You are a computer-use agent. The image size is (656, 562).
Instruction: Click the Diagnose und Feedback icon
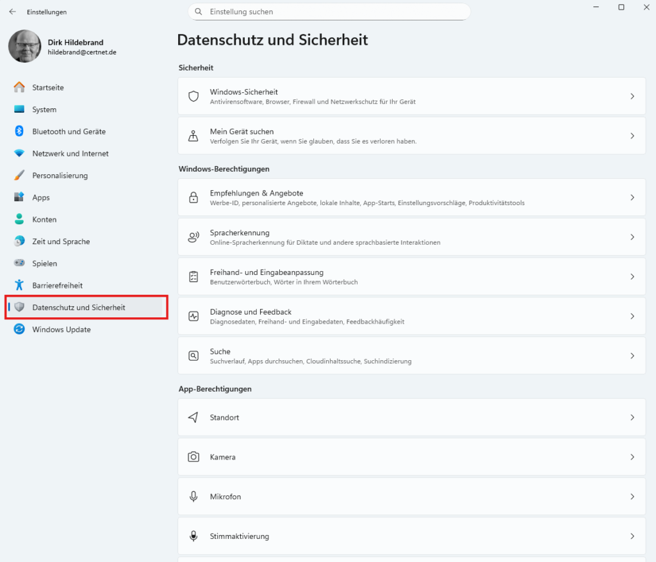193,316
